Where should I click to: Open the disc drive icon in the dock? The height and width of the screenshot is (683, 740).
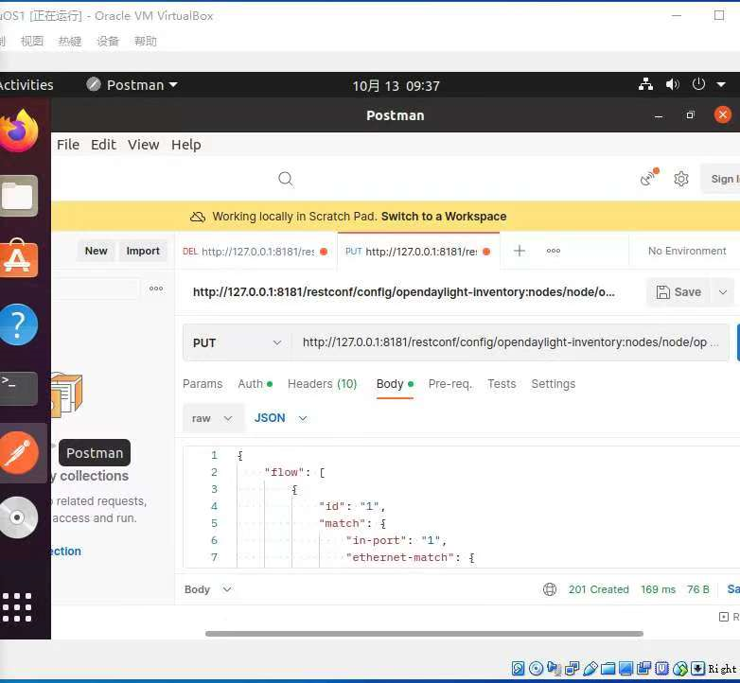click(x=18, y=517)
